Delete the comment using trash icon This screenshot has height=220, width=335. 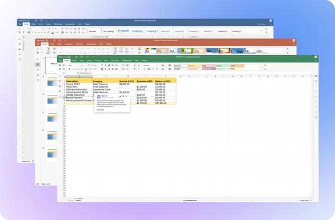pyautogui.click(x=123, y=97)
